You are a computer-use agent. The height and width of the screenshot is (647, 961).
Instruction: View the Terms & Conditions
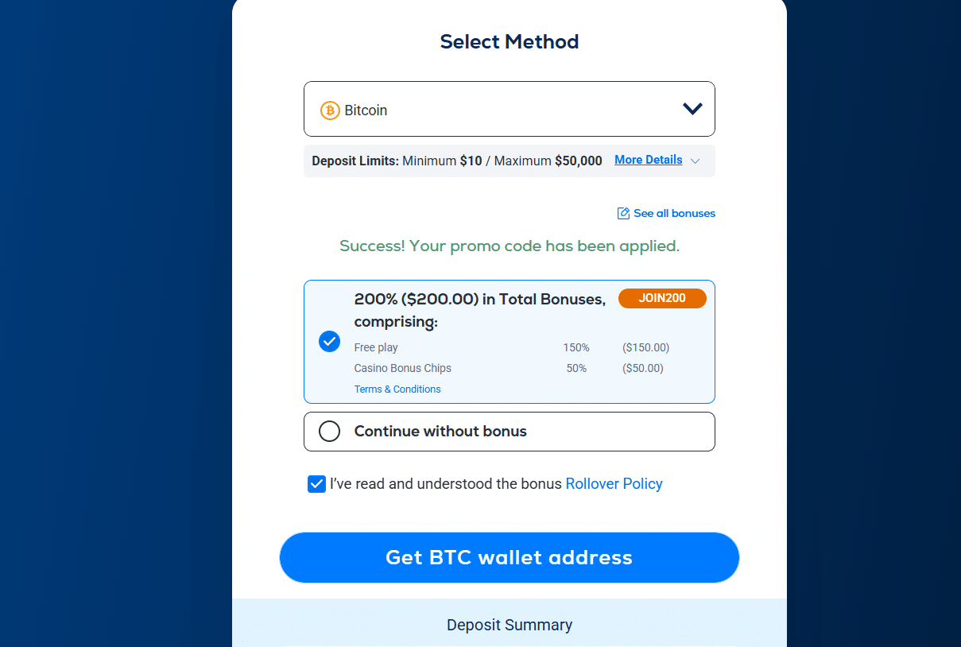coord(397,389)
